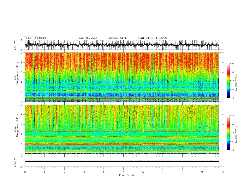Click the ch.2 spectrogram panel
Image resolution: width=250 pixels, height=193 pixels.
click(x=122, y=129)
